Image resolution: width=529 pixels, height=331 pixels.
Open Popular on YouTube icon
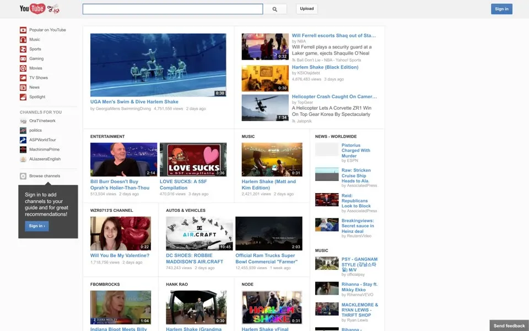click(23, 30)
